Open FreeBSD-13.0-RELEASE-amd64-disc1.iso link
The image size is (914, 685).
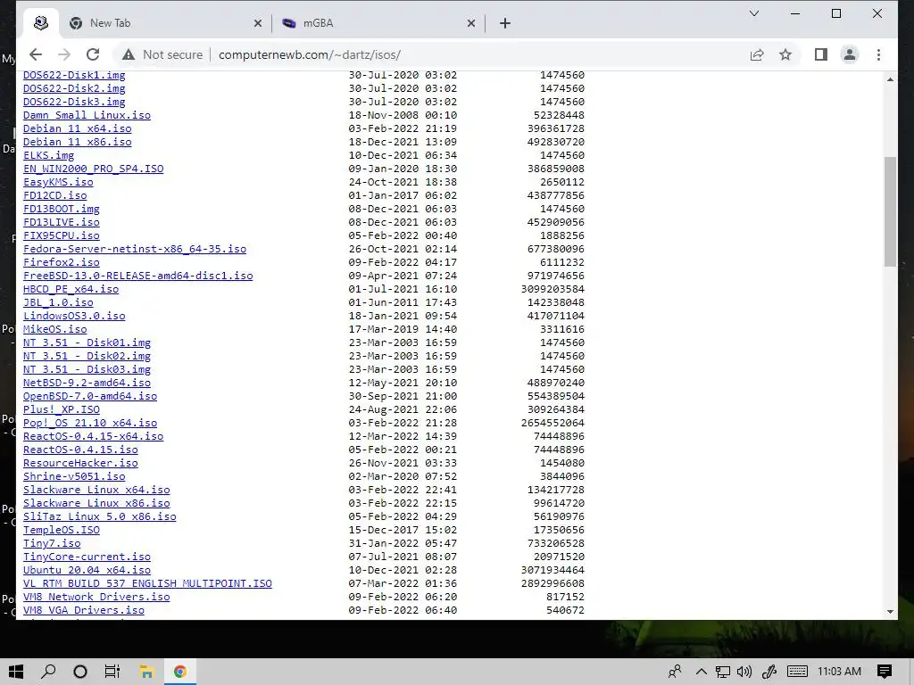pyautogui.click(x=138, y=276)
